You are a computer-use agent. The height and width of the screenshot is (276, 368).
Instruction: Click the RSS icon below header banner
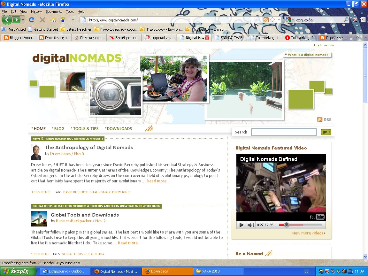320,119
